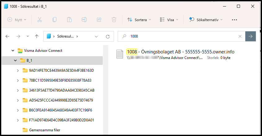Select the Gemensamma filer folder
Screen dimensions: 262x136
pyautogui.click(x=45, y=130)
